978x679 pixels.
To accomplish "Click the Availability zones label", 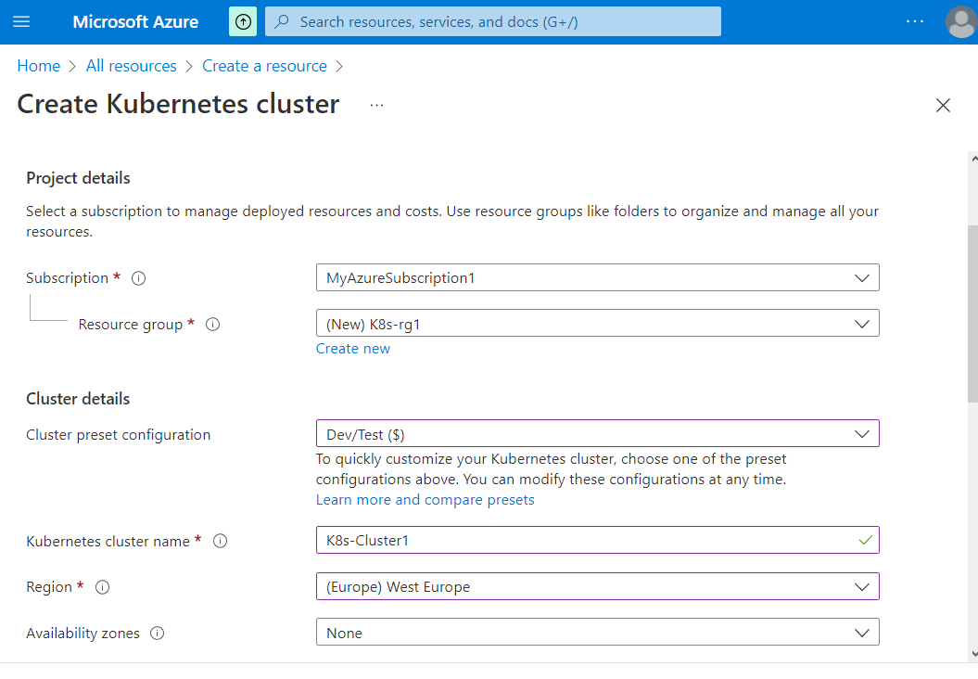I will [x=83, y=634].
